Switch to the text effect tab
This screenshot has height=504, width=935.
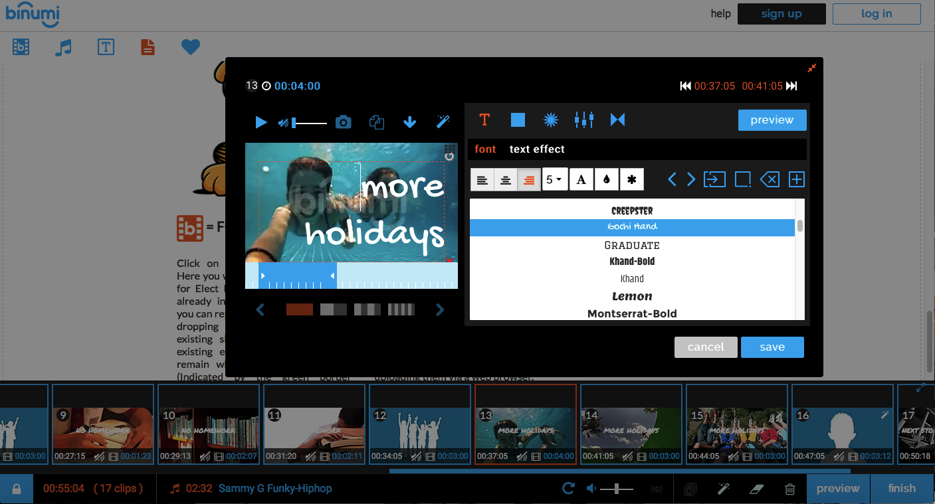[537, 149]
